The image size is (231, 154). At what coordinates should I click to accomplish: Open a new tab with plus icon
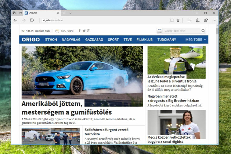point(64,13)
